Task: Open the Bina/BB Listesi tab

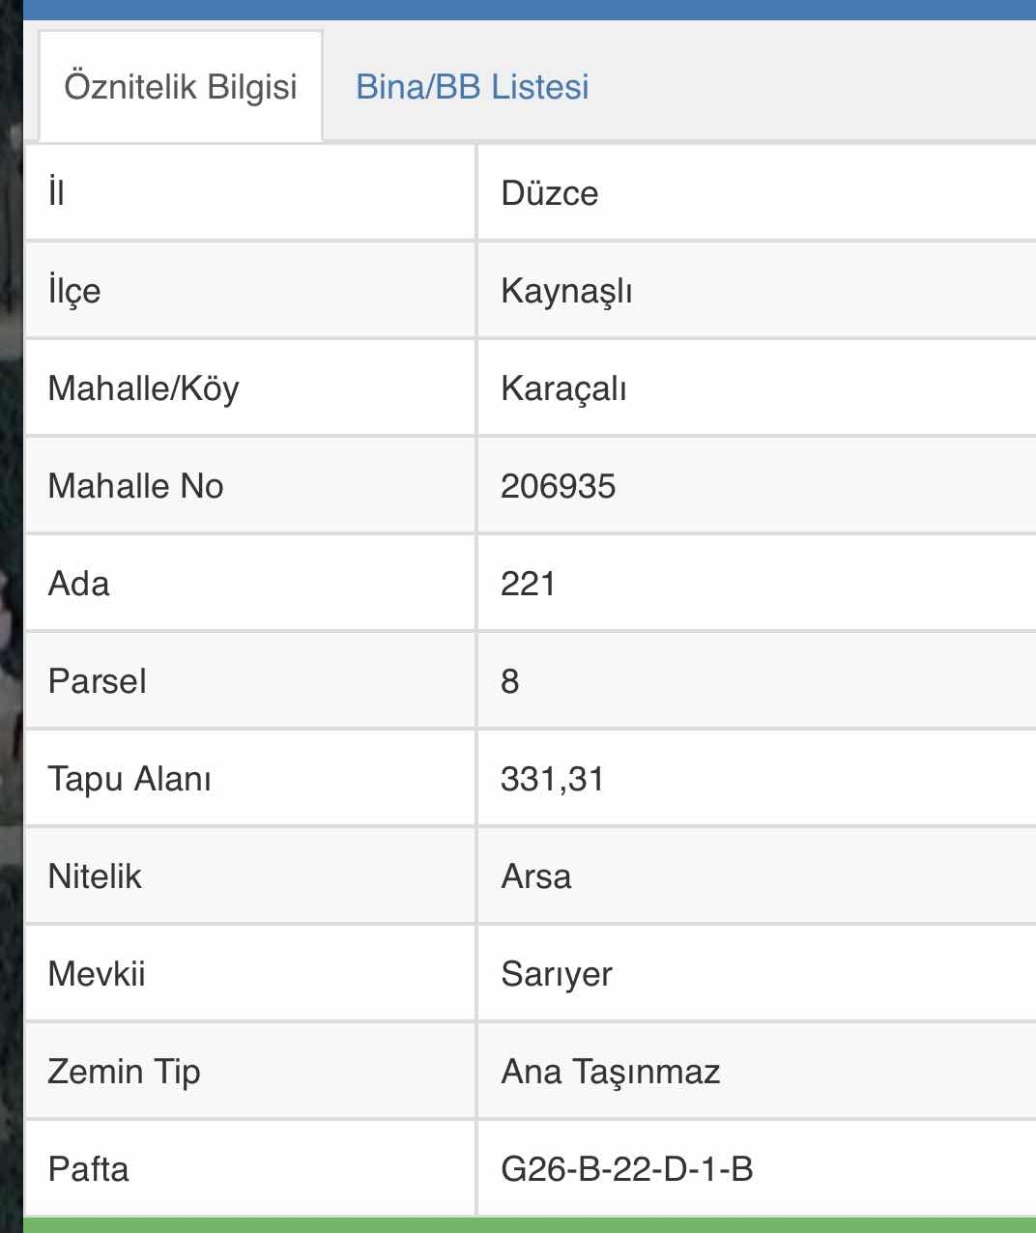Action: click(472, 87)
